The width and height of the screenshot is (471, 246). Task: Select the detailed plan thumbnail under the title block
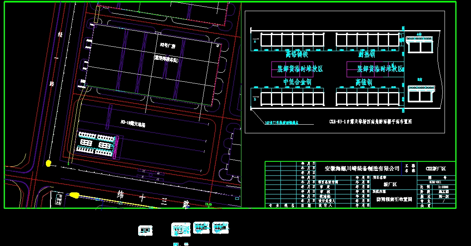180,229
